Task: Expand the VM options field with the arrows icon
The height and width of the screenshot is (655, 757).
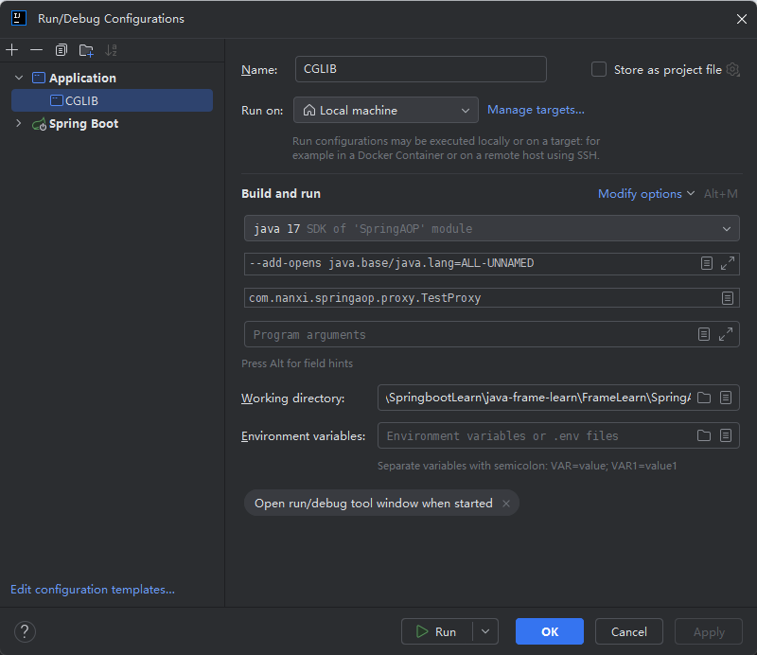Action: (x=727, y=263)
